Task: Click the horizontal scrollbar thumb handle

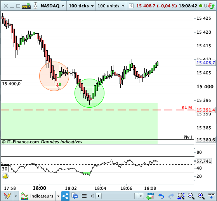Action: pyautogui.click(x=136, y=196)
